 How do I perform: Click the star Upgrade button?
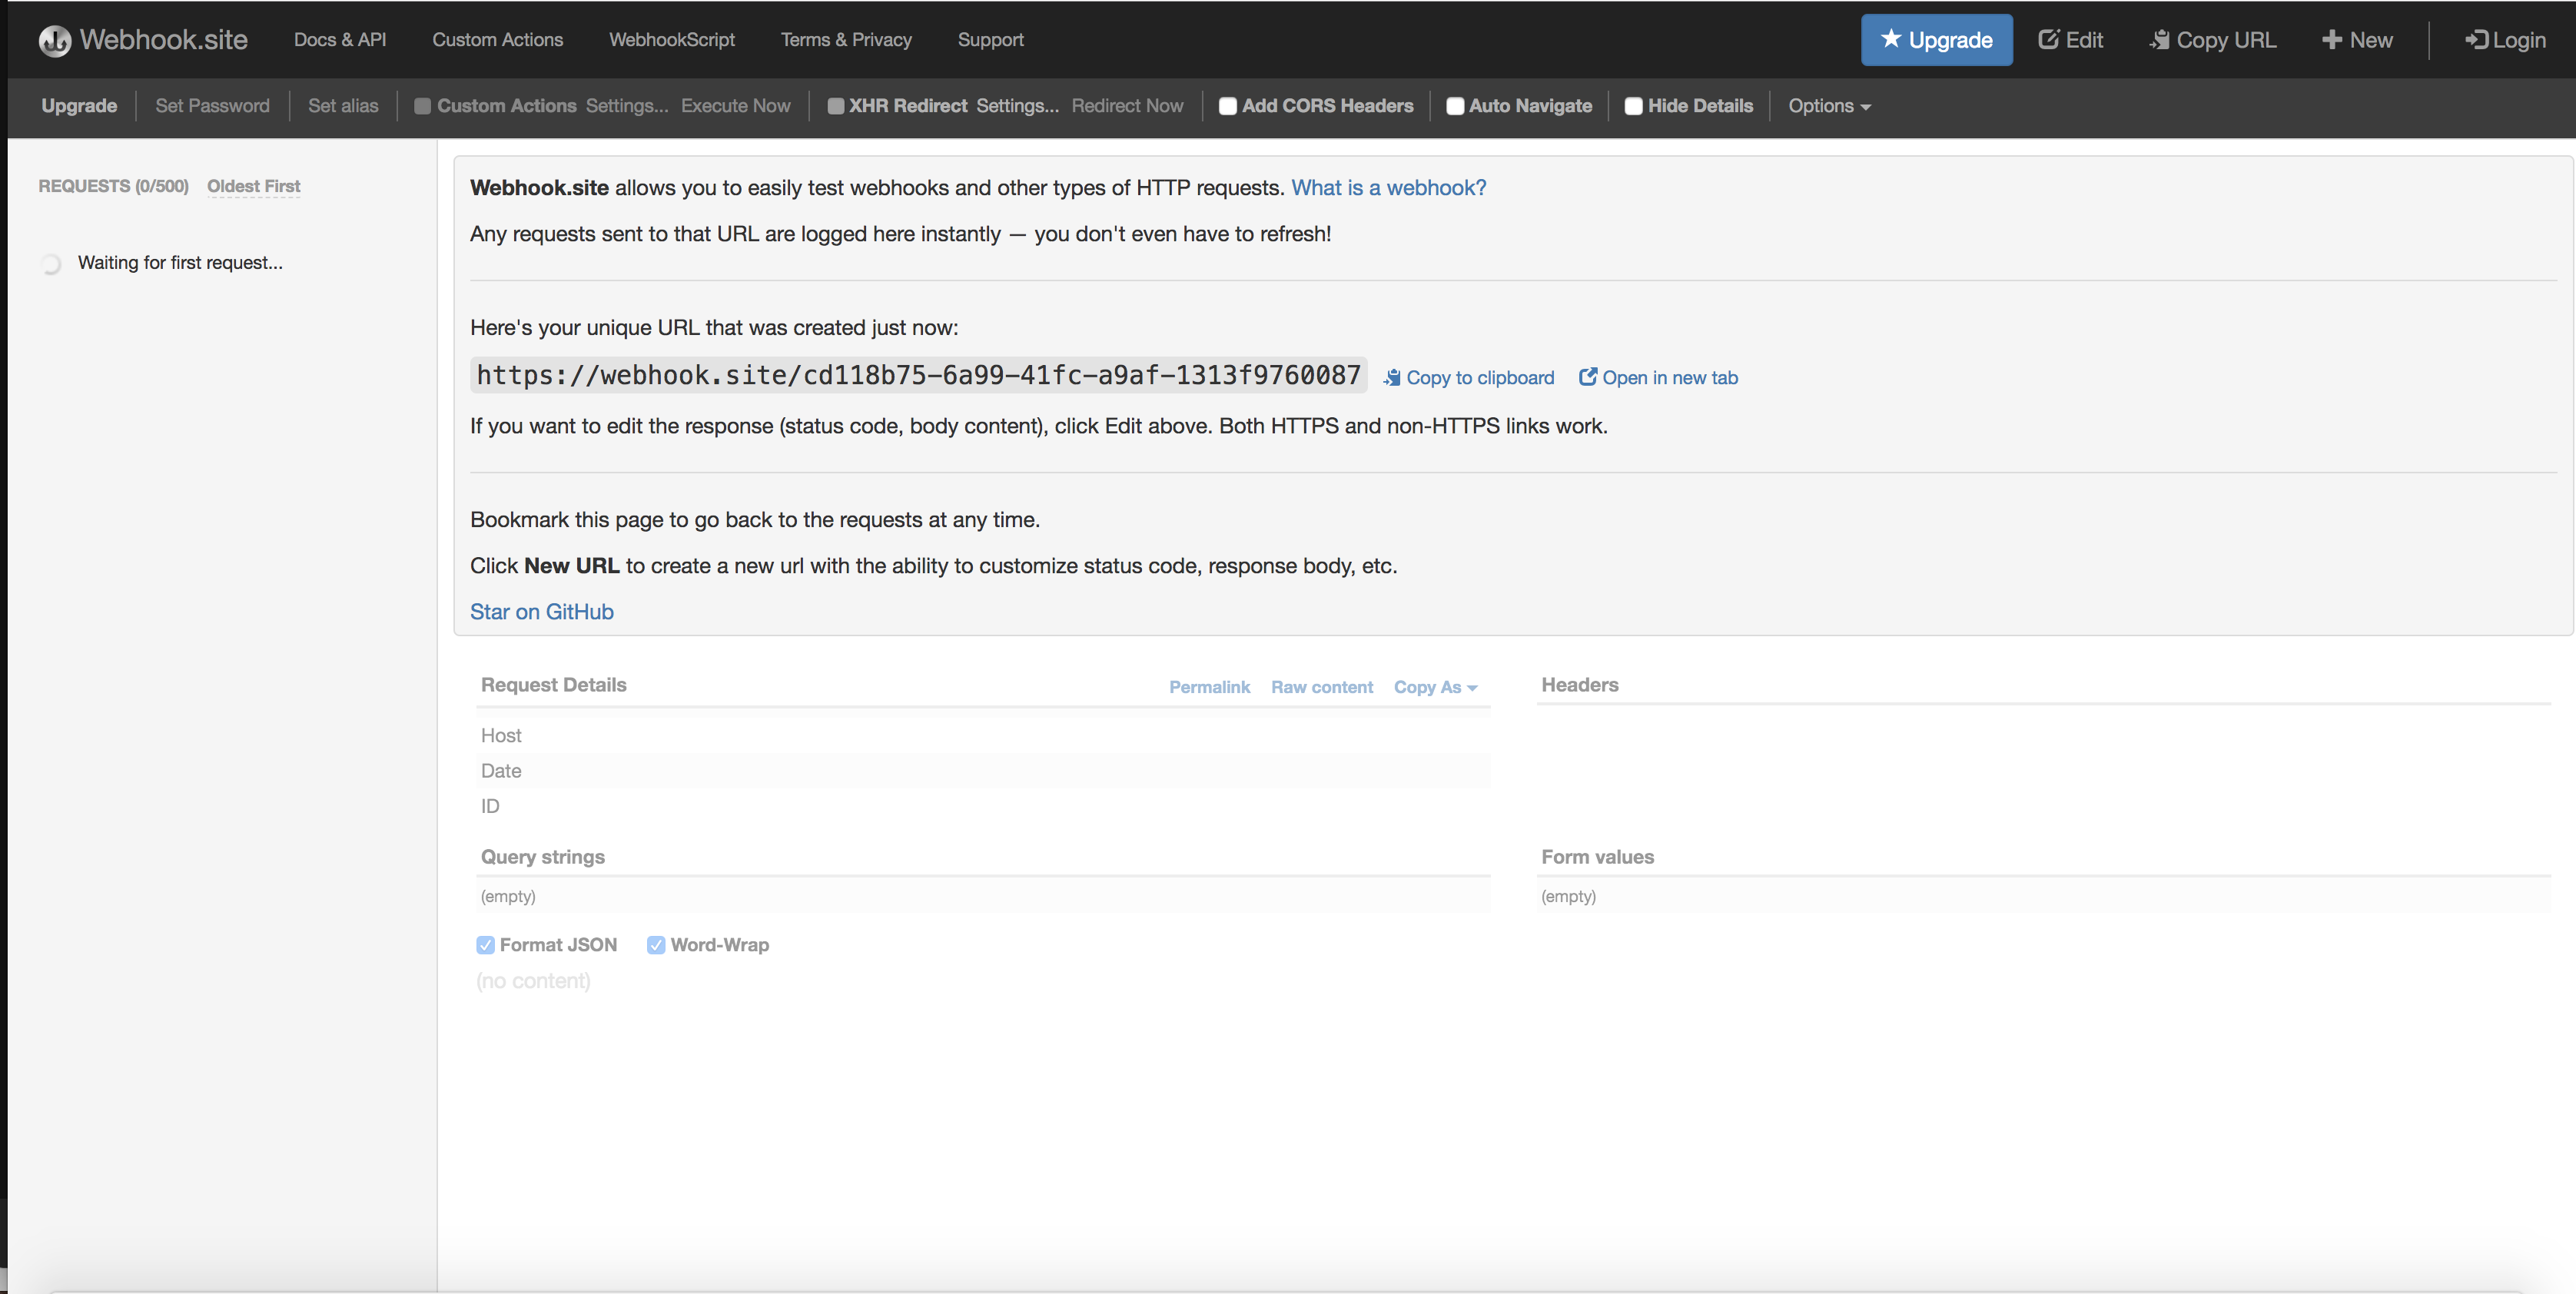1936,40
